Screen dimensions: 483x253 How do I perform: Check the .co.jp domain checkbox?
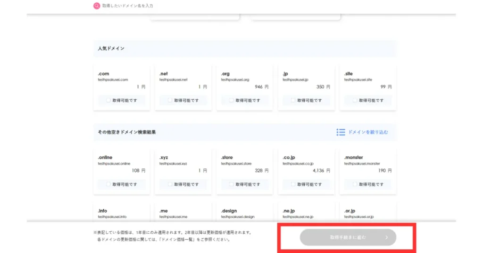tap(293, 184)
